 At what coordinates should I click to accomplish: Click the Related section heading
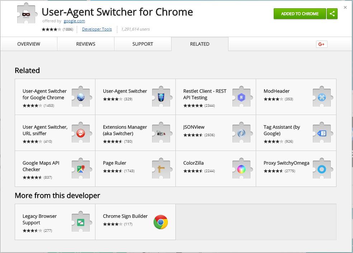pyautogui.click(x=27, y=70)
